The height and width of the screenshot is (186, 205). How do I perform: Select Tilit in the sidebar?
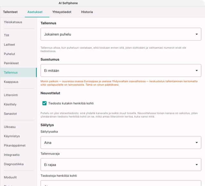coord(18,35)
